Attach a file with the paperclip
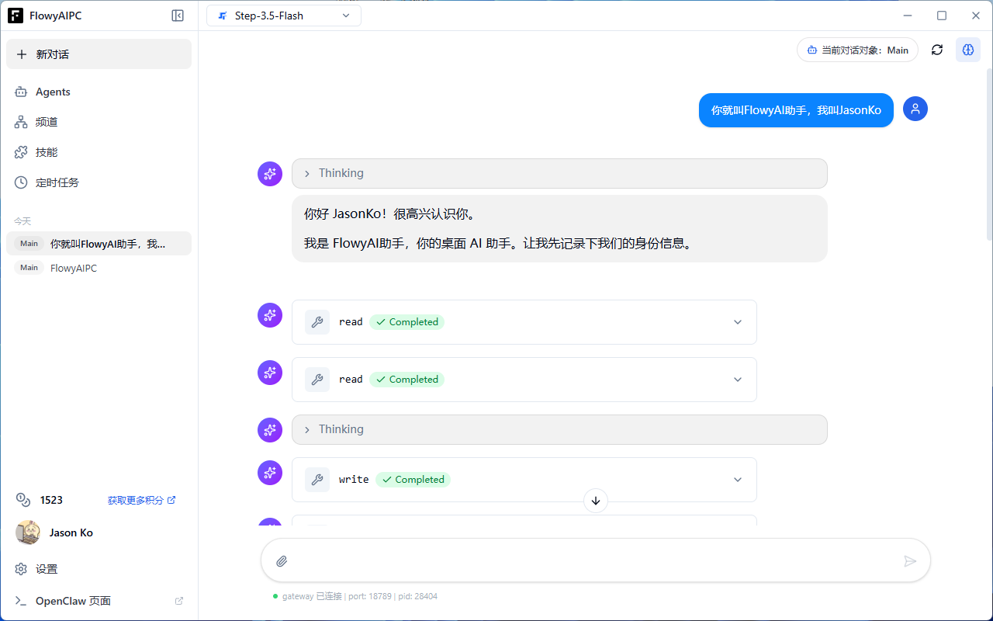Image resolution: width=993 pixels, height=621 pixels. click(282, 560)
